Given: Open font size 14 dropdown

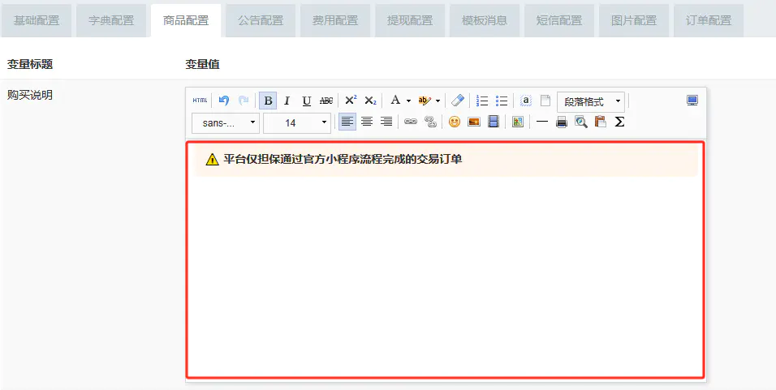Looking at the screenshot, I should click(x=297, y=123).
